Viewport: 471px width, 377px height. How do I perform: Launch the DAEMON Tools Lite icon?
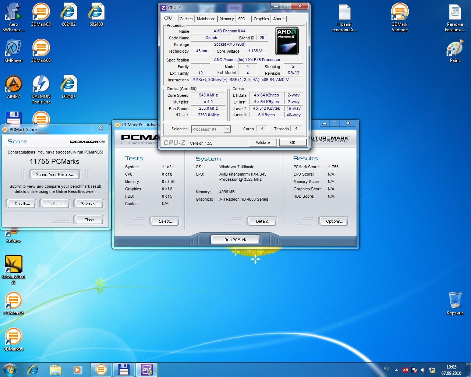[41, 89]
